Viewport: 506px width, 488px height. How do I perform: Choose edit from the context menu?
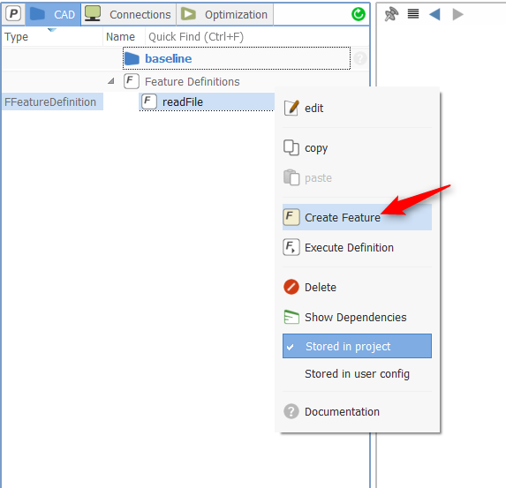pyautogui.click(x=357, y=108)
